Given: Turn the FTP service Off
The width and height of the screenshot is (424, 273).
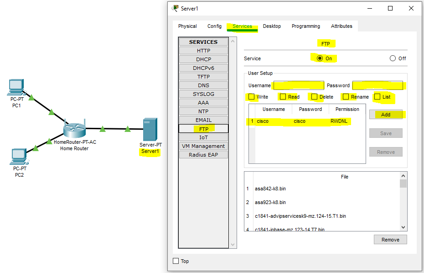Looking at the screenshot, I should pos(392,58).
